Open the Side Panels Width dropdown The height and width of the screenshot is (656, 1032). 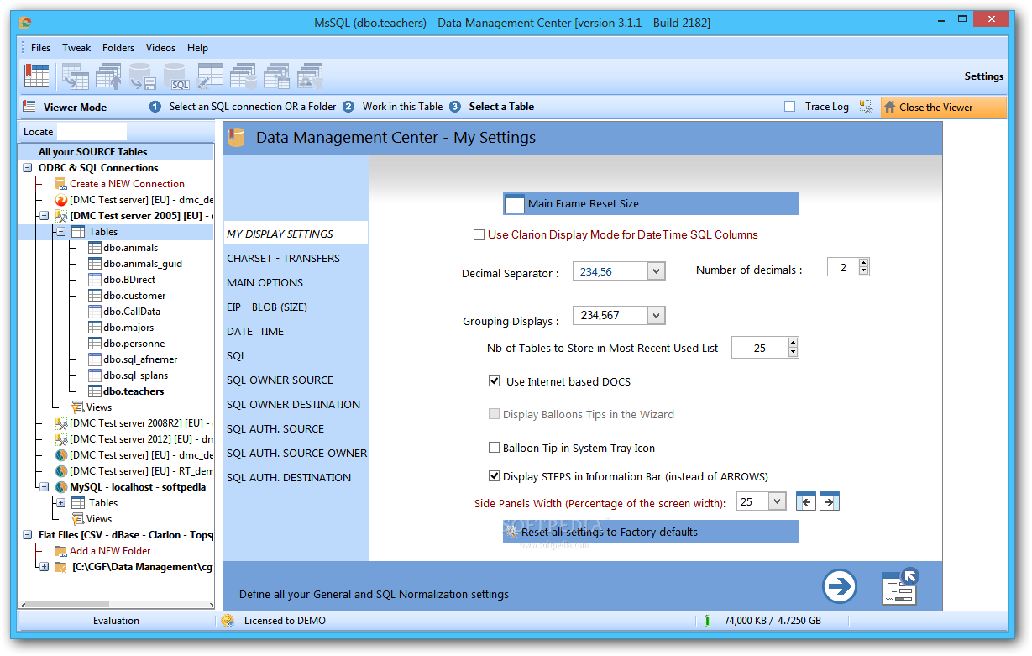[777, 501]
